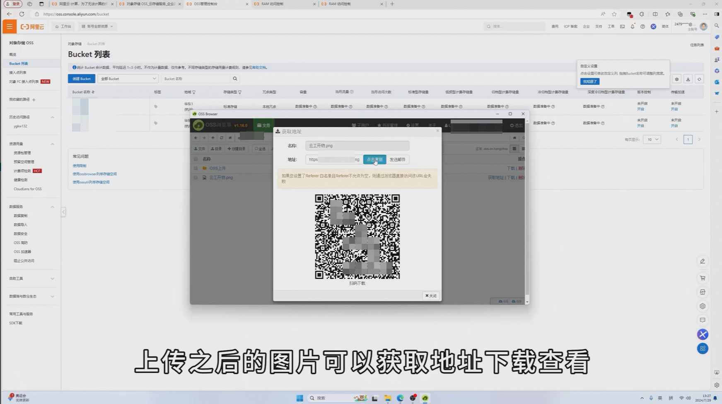The width and height of the screenshot is (722, 404).
Task: Open 概览 in the OSS sidebar
Action: 13,55
